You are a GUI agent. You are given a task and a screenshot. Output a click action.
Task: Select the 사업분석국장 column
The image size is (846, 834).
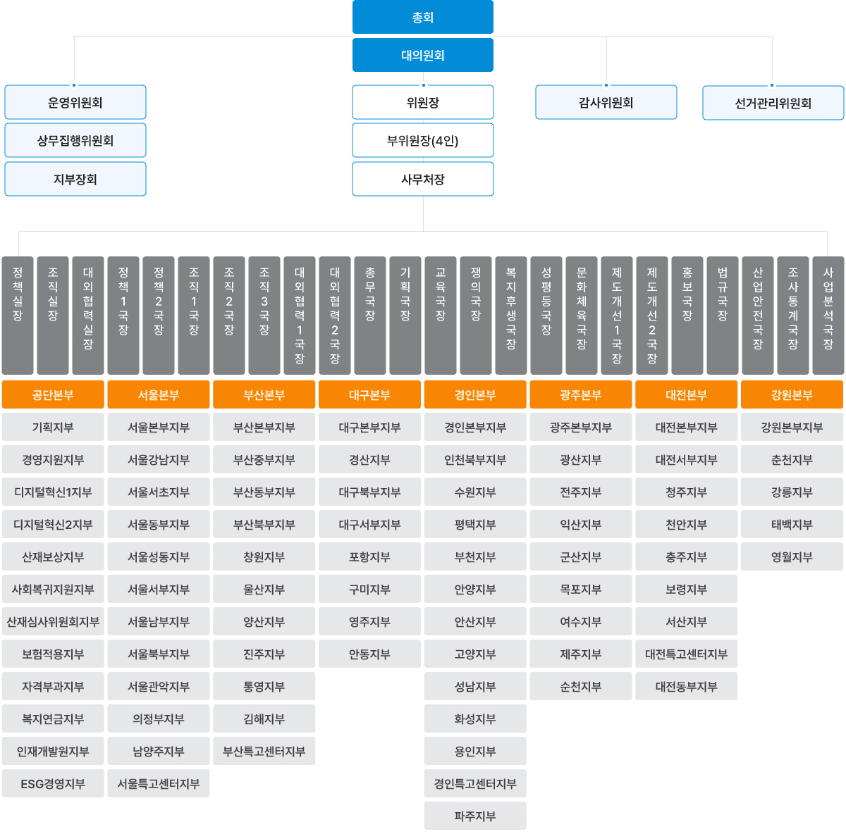tap(828, 316)
